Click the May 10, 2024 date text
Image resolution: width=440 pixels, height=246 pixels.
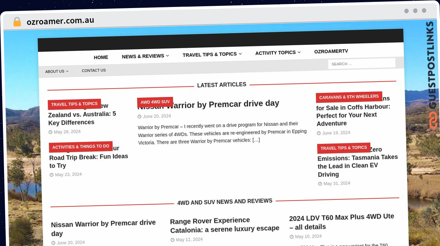[x=308, y=236]
